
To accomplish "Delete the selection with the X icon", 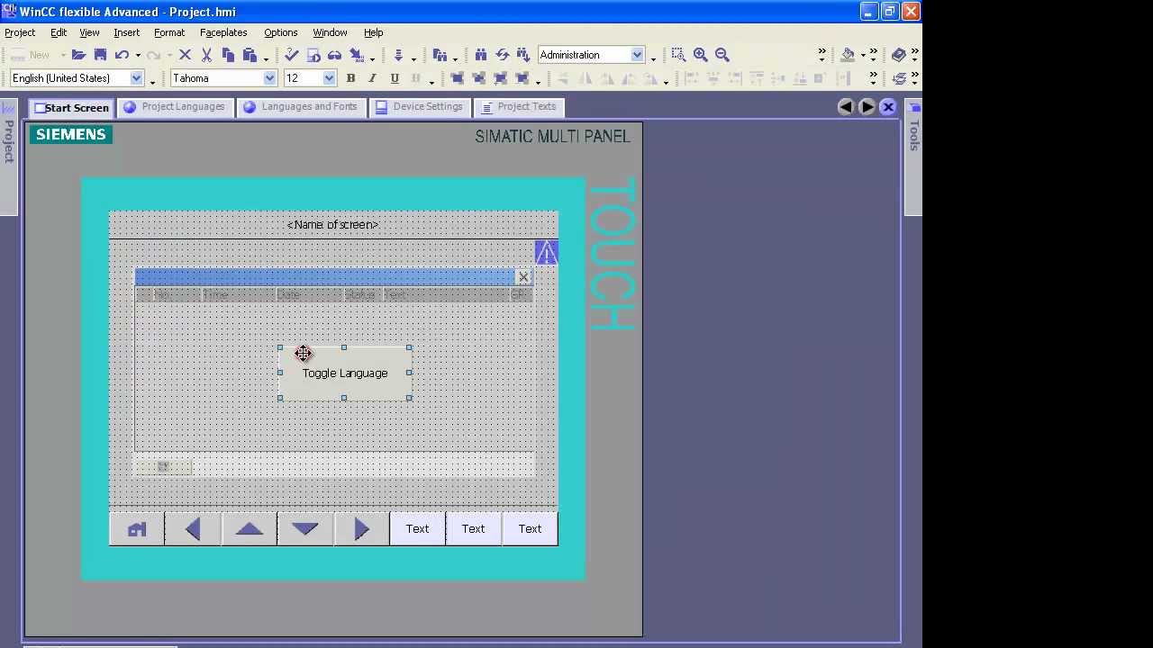I will point(185,55).
